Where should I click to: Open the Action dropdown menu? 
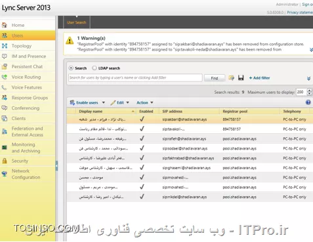pyautogui.click(x=144, y=102)
